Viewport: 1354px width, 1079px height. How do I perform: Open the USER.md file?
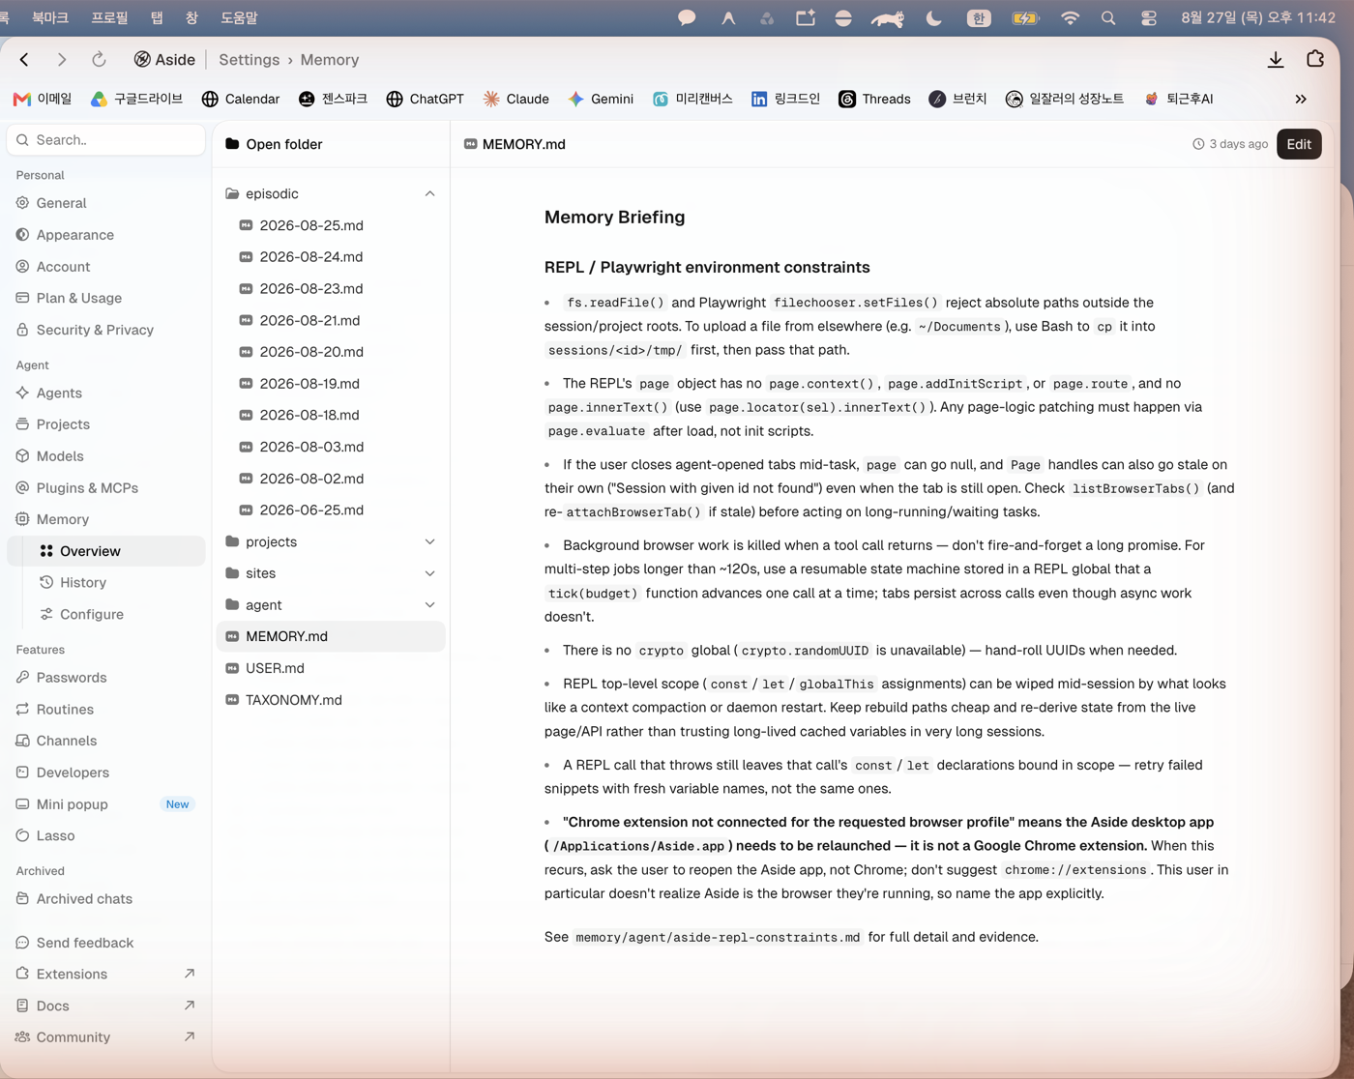point(331,668)
